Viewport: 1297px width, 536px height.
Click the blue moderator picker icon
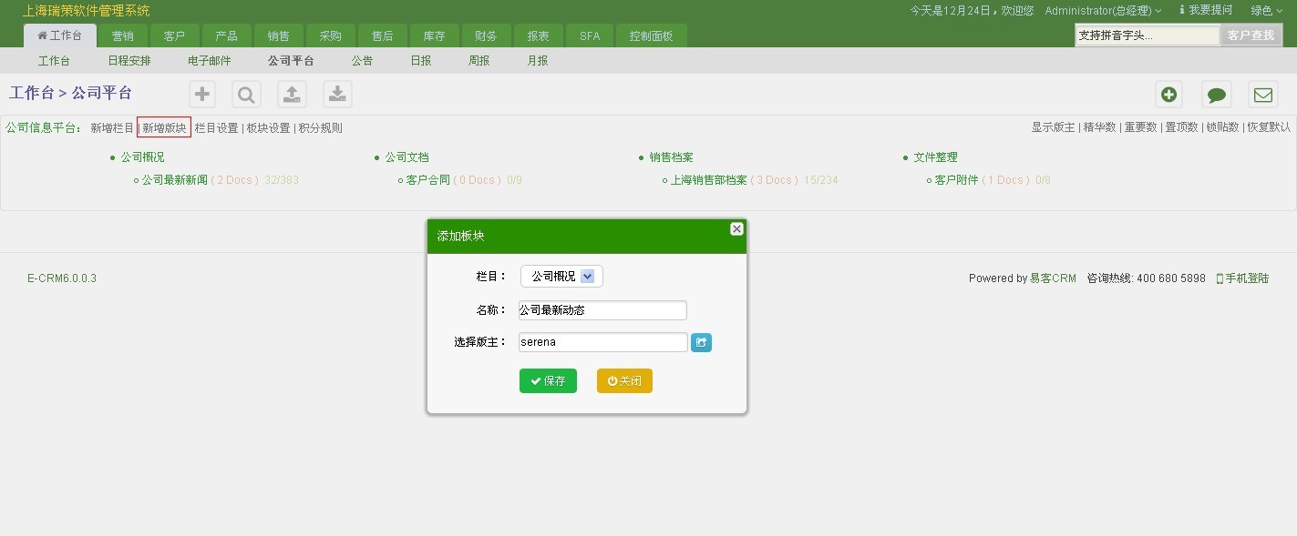pos(701,342)
